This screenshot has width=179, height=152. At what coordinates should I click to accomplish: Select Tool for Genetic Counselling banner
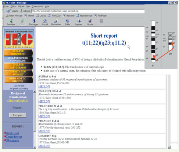click(x=18, y=59)
